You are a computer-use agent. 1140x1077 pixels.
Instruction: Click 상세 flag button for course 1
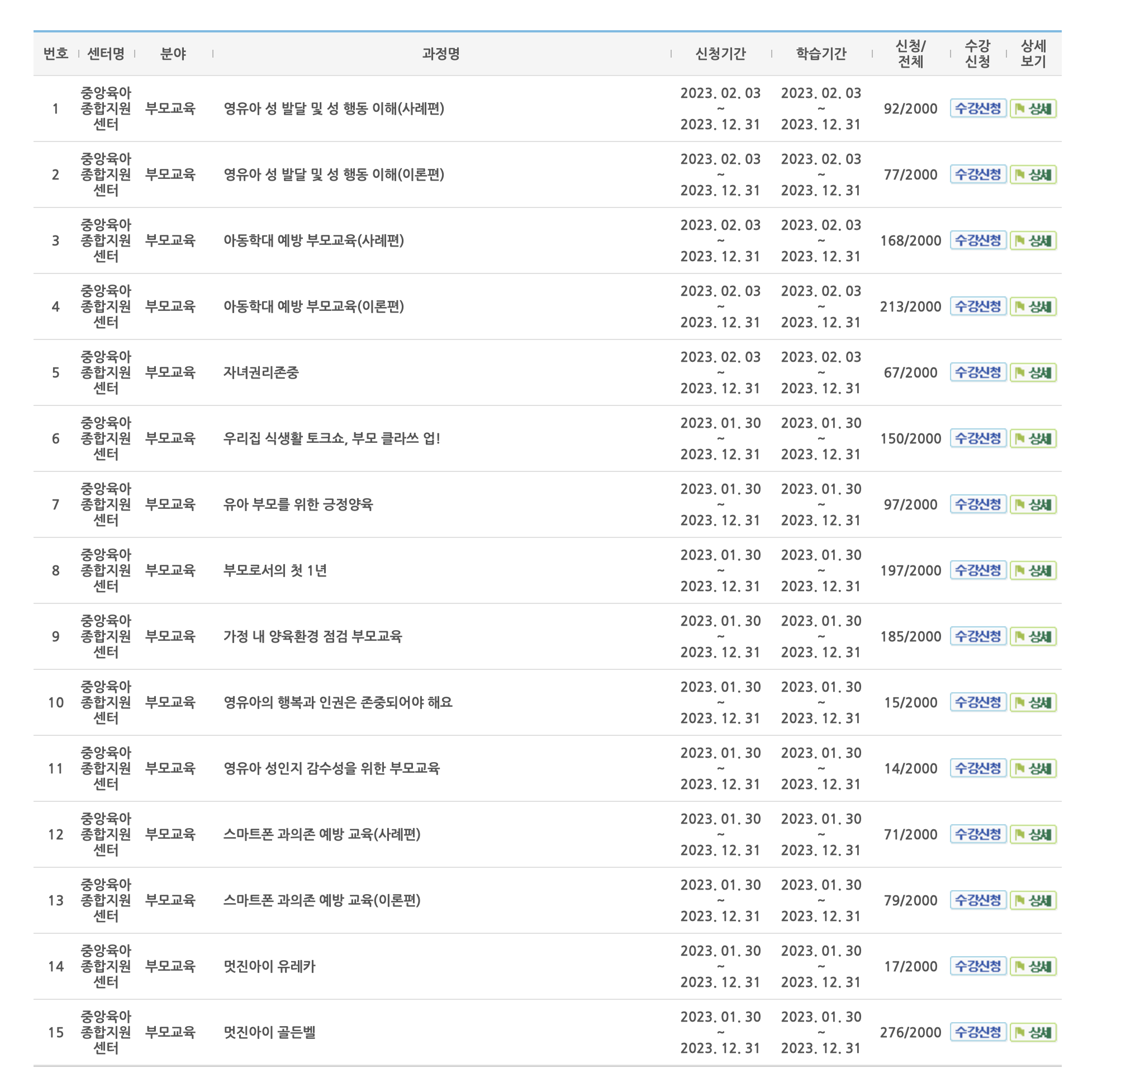click(1033, 108)
